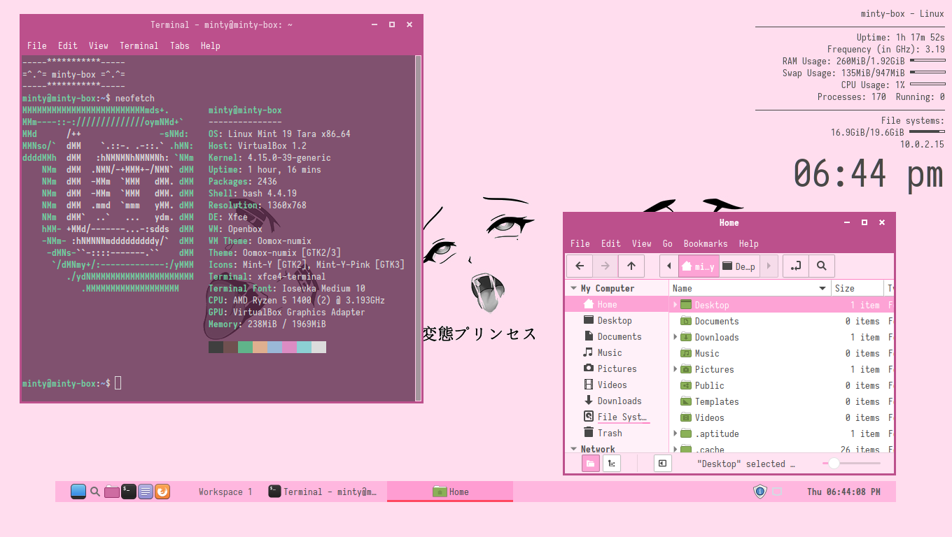The image size is (952, 537).
Task: Toggle the location entry path button
Action: (x=796, y=266)
